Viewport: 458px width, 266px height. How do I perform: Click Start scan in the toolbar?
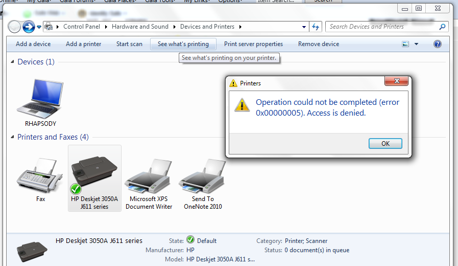coord(129,44)
